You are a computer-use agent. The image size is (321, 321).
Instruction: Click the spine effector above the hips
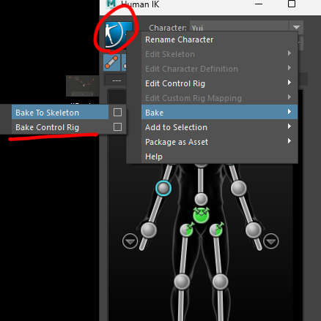click(201, 199)
